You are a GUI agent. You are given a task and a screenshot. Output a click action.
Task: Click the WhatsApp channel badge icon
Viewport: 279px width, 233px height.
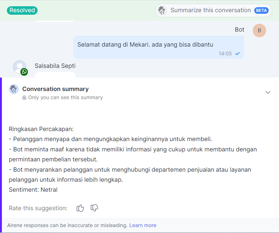pos(24,72)
